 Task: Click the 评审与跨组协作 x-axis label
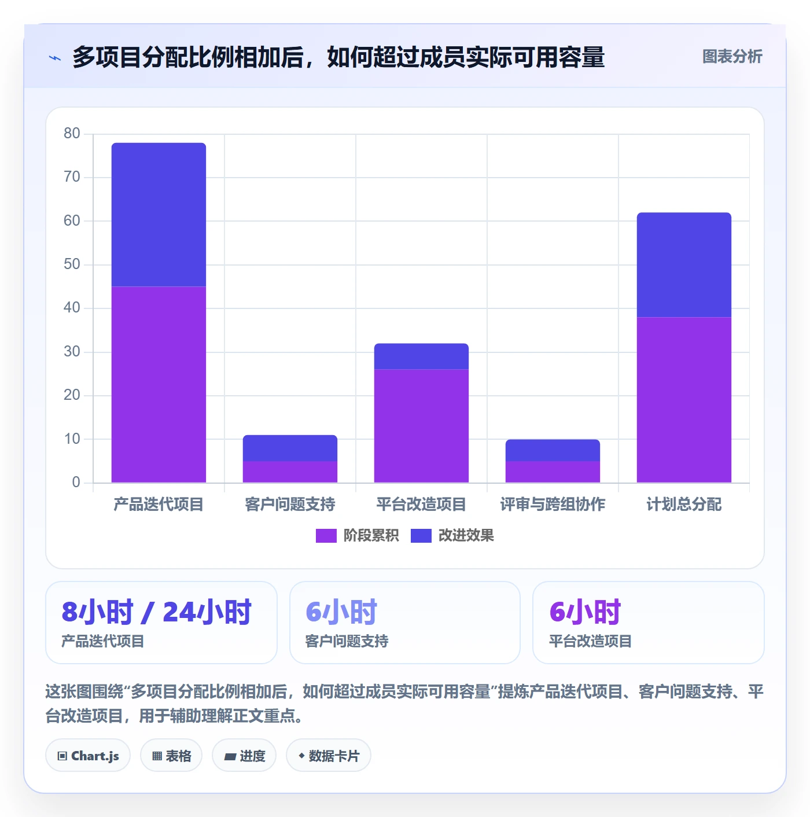(553, 505)
